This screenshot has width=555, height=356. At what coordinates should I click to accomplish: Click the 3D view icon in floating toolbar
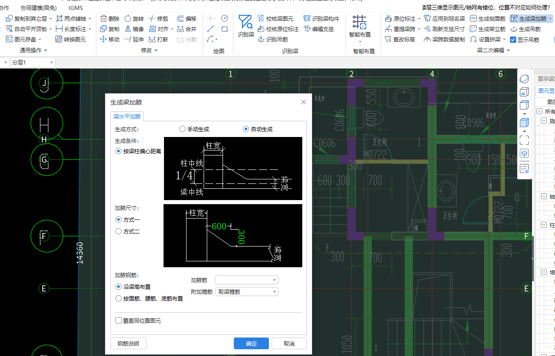point(524,92)
